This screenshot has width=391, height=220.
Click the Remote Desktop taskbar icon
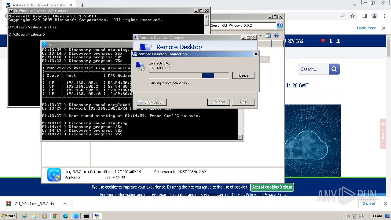point(97,216)
